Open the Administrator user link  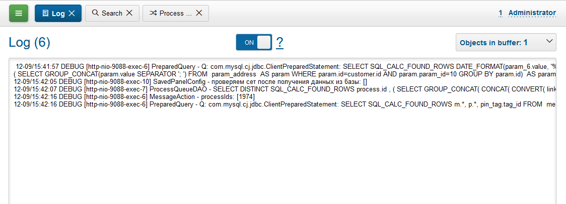click(x=532, y=13)
